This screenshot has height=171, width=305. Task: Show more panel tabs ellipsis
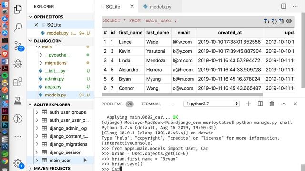click(x=173, y=104)
